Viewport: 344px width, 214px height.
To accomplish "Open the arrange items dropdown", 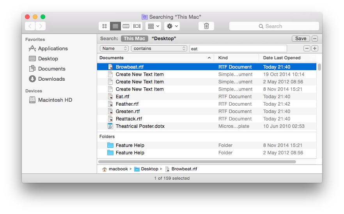I will (153, 26).
